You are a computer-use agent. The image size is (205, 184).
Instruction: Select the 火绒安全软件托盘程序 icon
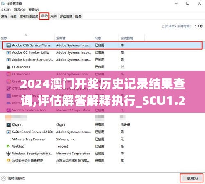[9, 161]
